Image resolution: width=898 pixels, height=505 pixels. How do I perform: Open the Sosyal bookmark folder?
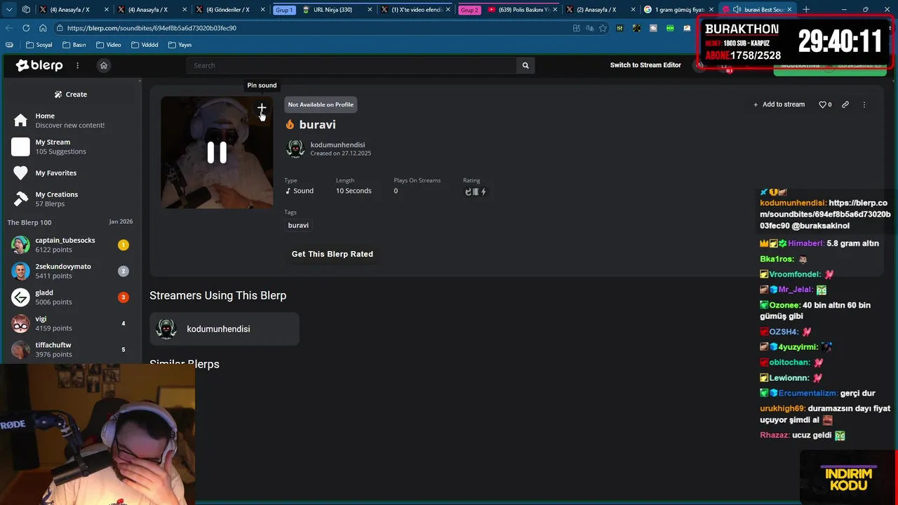[x=39, y=45]
